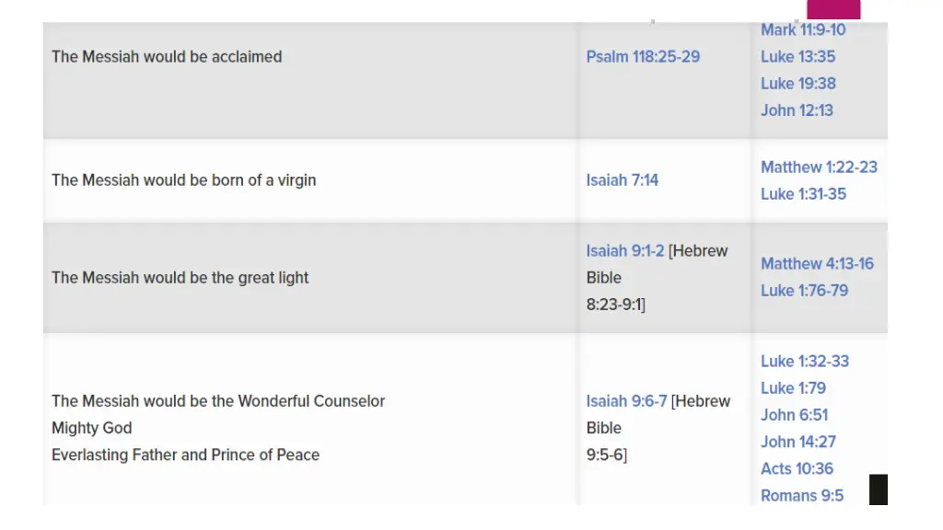The width and height of the screenshot is (943, 530).
Task: Click the Acts 10:36 reference
Action: 797,468
